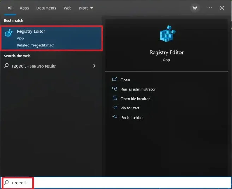Choose Run as administrator
The width and height of the screenshot is (232, 189).
pos(138,89)
